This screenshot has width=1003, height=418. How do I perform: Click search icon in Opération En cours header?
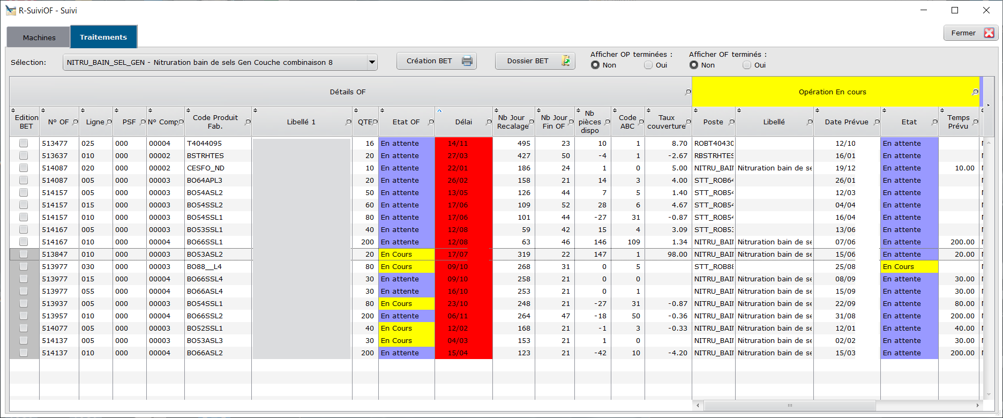(x=975, y=93)
